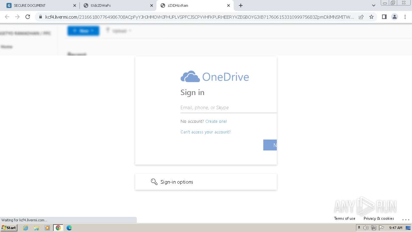Click the blurred New button

pyautogui.click(x=83, y=31)
